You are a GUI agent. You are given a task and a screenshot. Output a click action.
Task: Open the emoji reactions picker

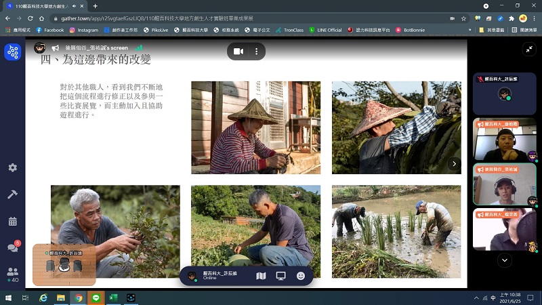[300, 276]
